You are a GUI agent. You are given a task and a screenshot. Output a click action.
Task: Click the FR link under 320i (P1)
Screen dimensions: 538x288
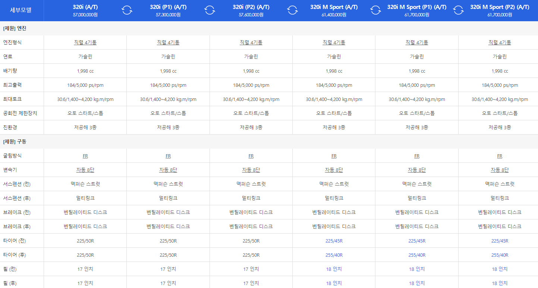(x=168, y=156)
